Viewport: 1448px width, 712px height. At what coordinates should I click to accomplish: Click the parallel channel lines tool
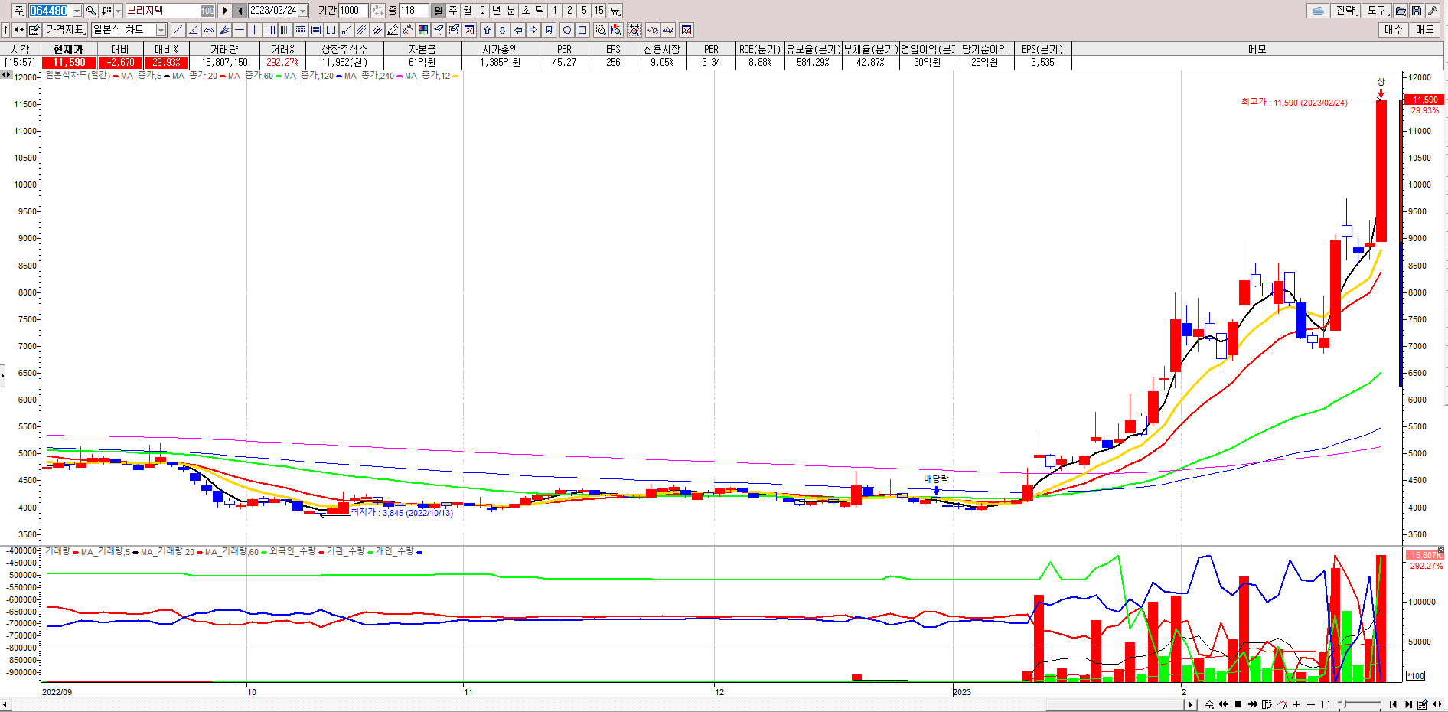[362, 30]
